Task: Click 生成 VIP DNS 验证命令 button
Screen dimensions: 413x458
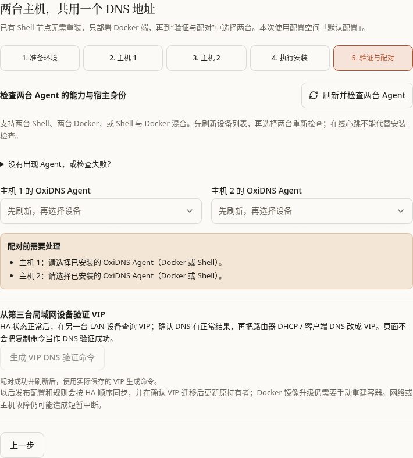Action: pos(52,357)
